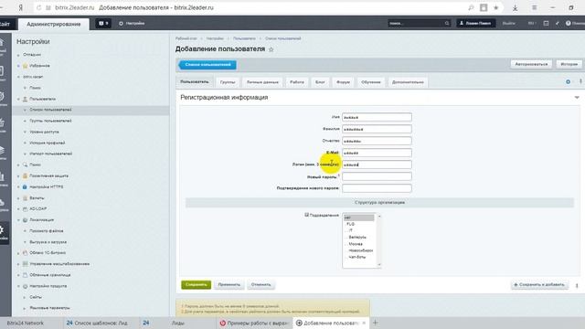Click the Help question-mark icon in the top bar
The width and height of the screenshot is (585, 329).
tap(568, 23)
